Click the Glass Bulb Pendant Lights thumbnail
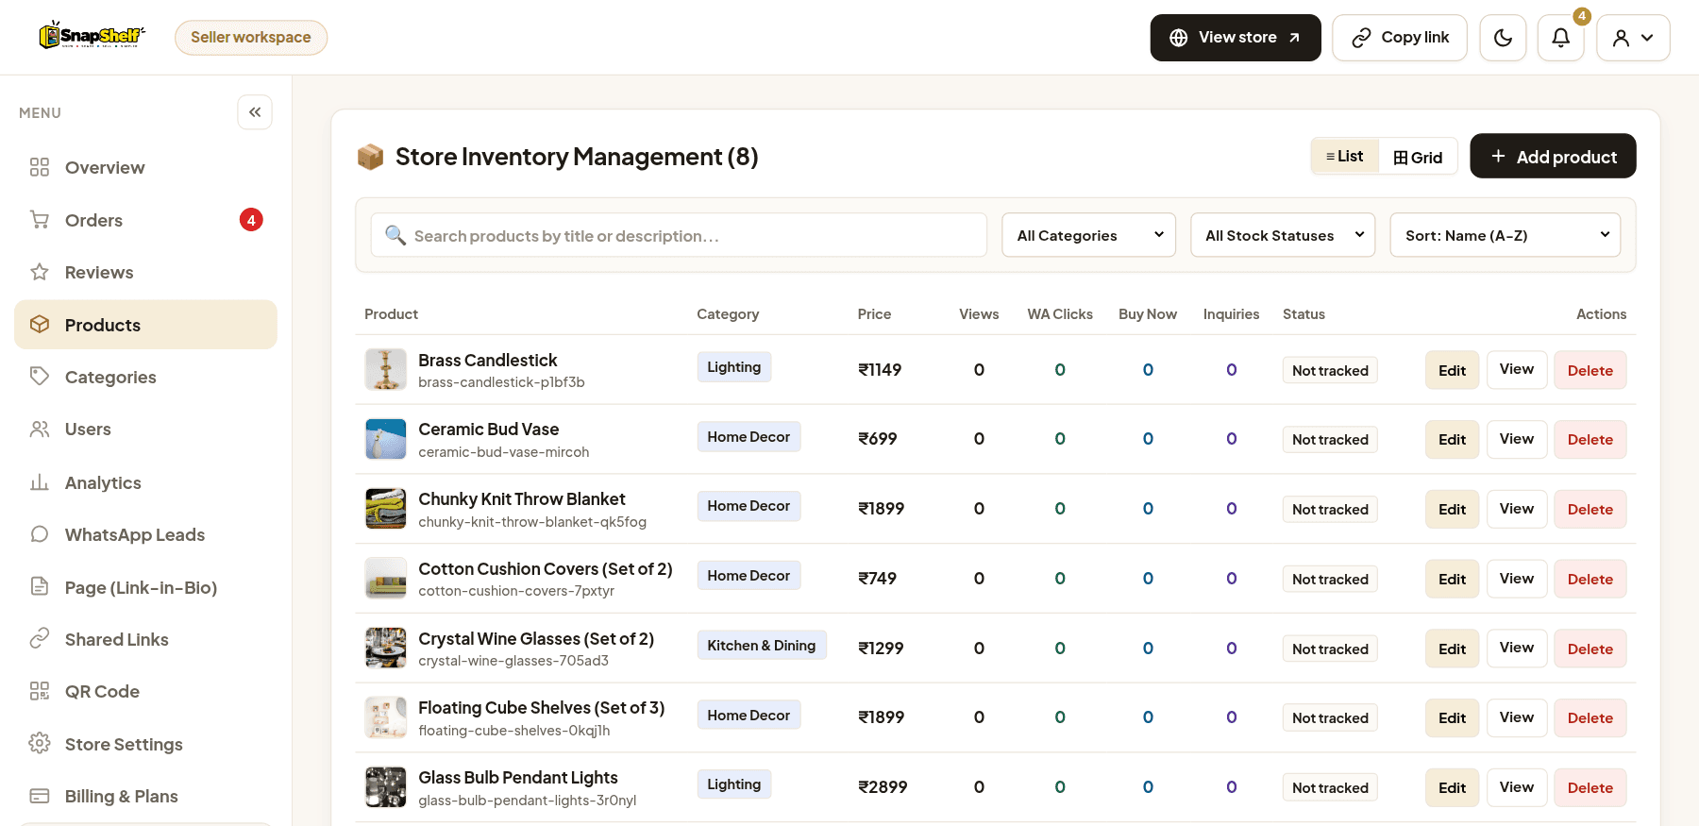 (x=386, y=787)
